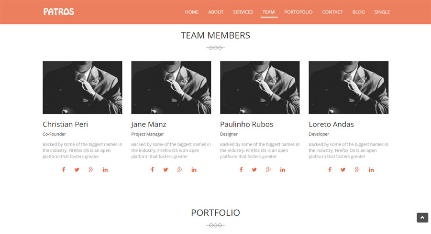This screenshot has width=431, height=234.
Task: Open the BLOG navigation link
Action: (x=358, y=12)
